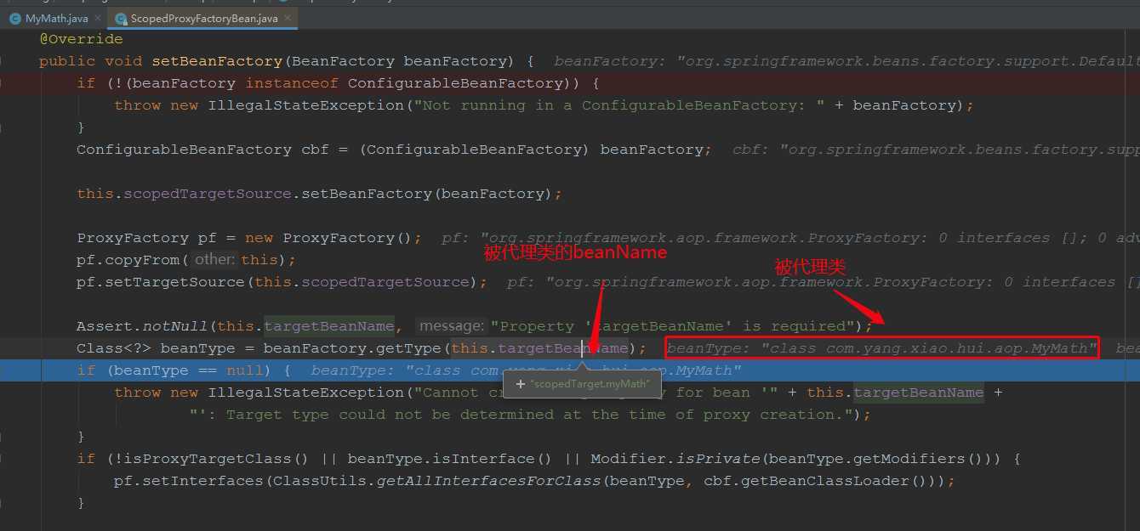Click the isProxyTargetClass method call
This screenshot has height=531, width=1140.
coord(208,459)
